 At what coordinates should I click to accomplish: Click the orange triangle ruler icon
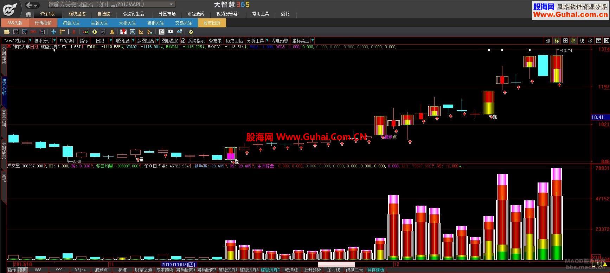(141, 32)
